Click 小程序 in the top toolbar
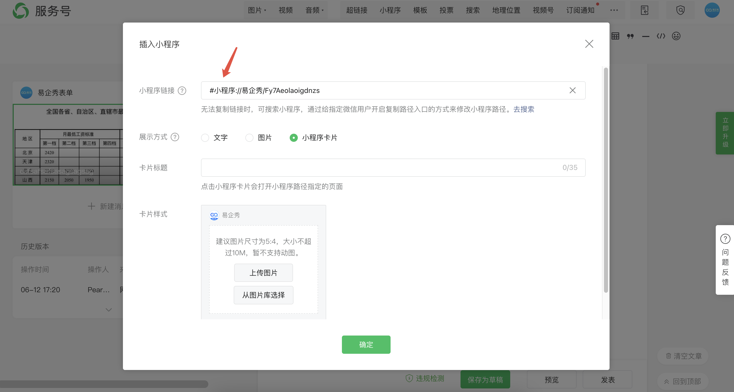 [390, 10]
